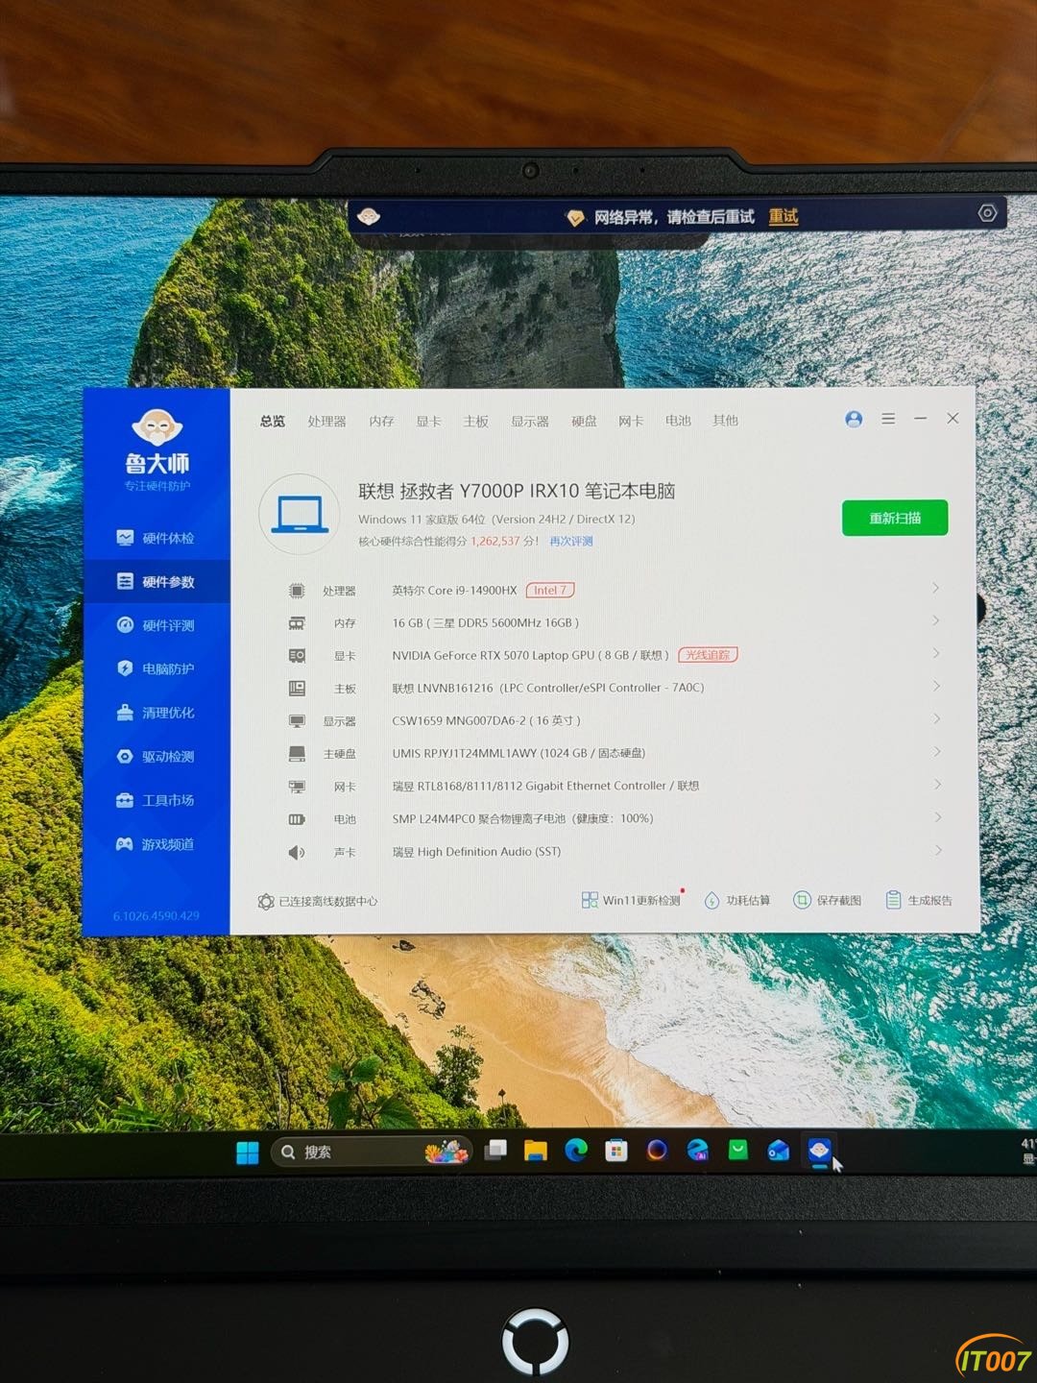
Task: Switch to the 主板 tab
Action: tap(475, 422)
